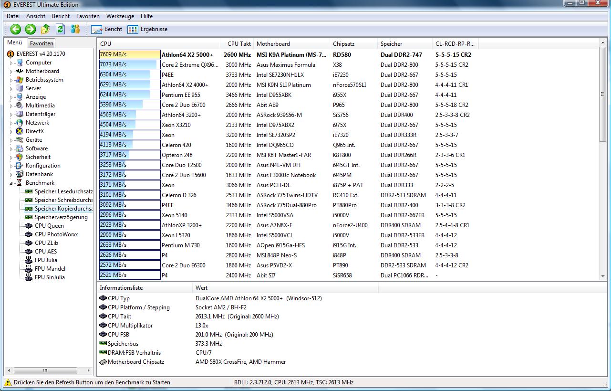This screenshot has width=611, height=391.
Task: Expand the Multimedia tree node
Action: [x=11, y=106]
